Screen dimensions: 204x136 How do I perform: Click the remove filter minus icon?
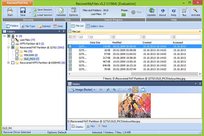74,37
